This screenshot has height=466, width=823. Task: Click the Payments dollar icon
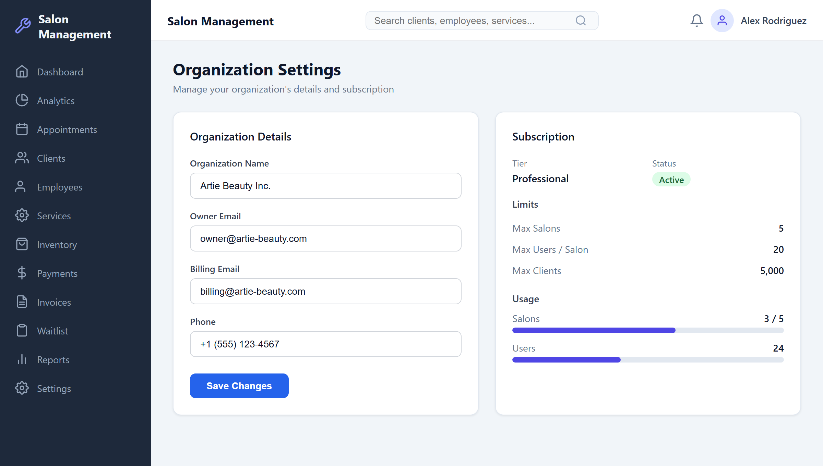22,273
